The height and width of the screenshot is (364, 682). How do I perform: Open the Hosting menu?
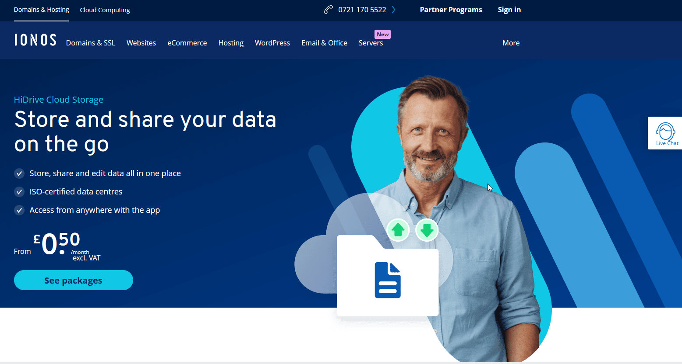click(231, 43)
